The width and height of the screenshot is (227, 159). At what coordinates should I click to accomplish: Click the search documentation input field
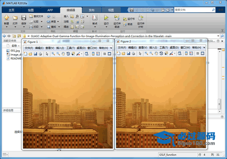coord(193,10)
